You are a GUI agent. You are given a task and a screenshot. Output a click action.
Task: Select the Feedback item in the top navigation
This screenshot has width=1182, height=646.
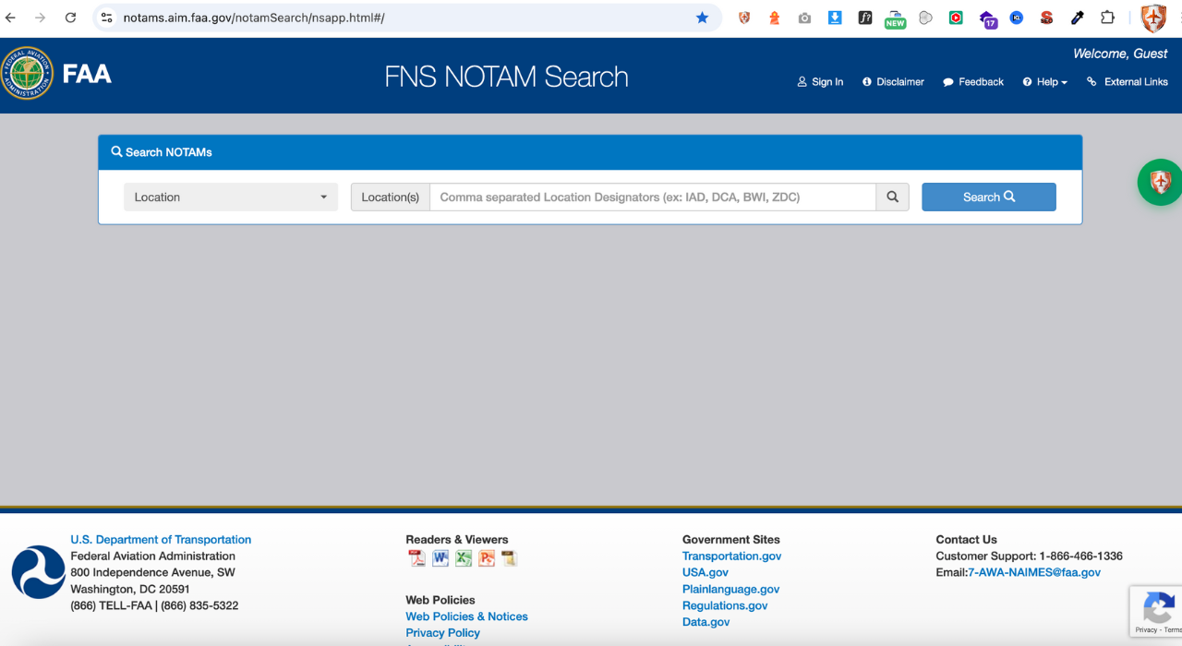pyautogui.click(x=972, y=82)
